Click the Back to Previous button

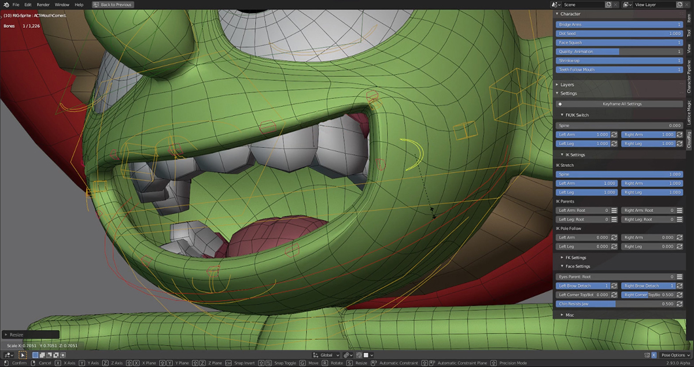coord(113,5)
